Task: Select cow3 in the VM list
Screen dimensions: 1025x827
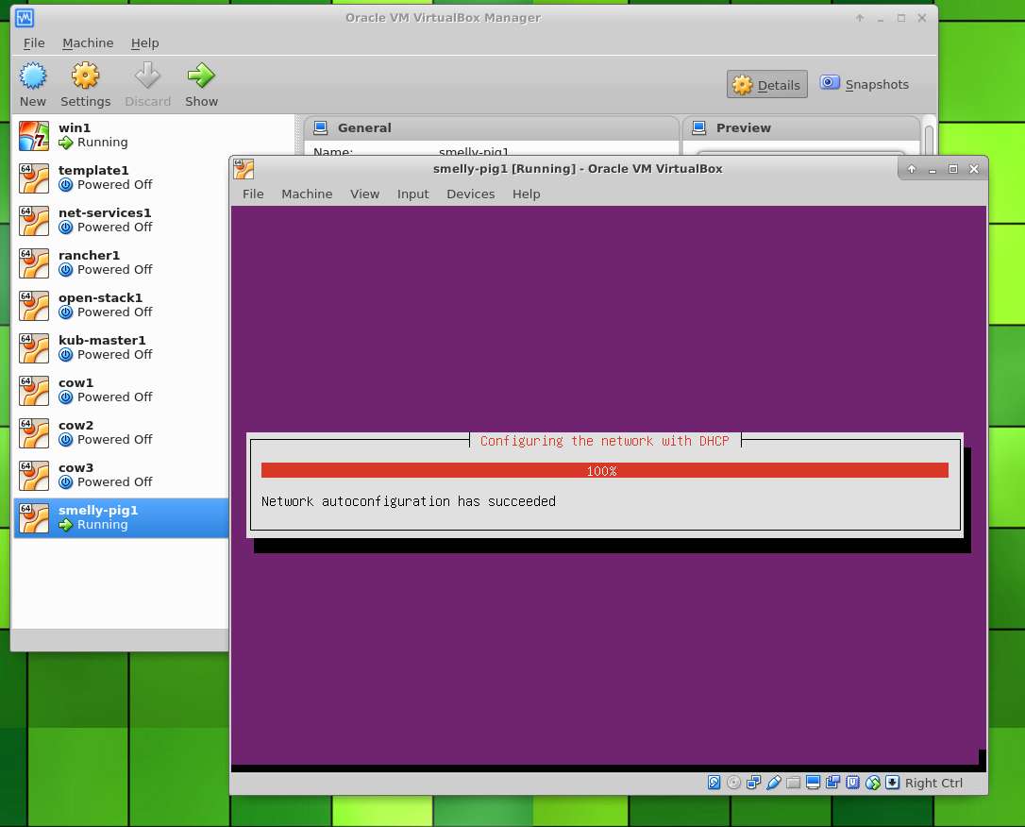Action: click(x=120, y=475)
